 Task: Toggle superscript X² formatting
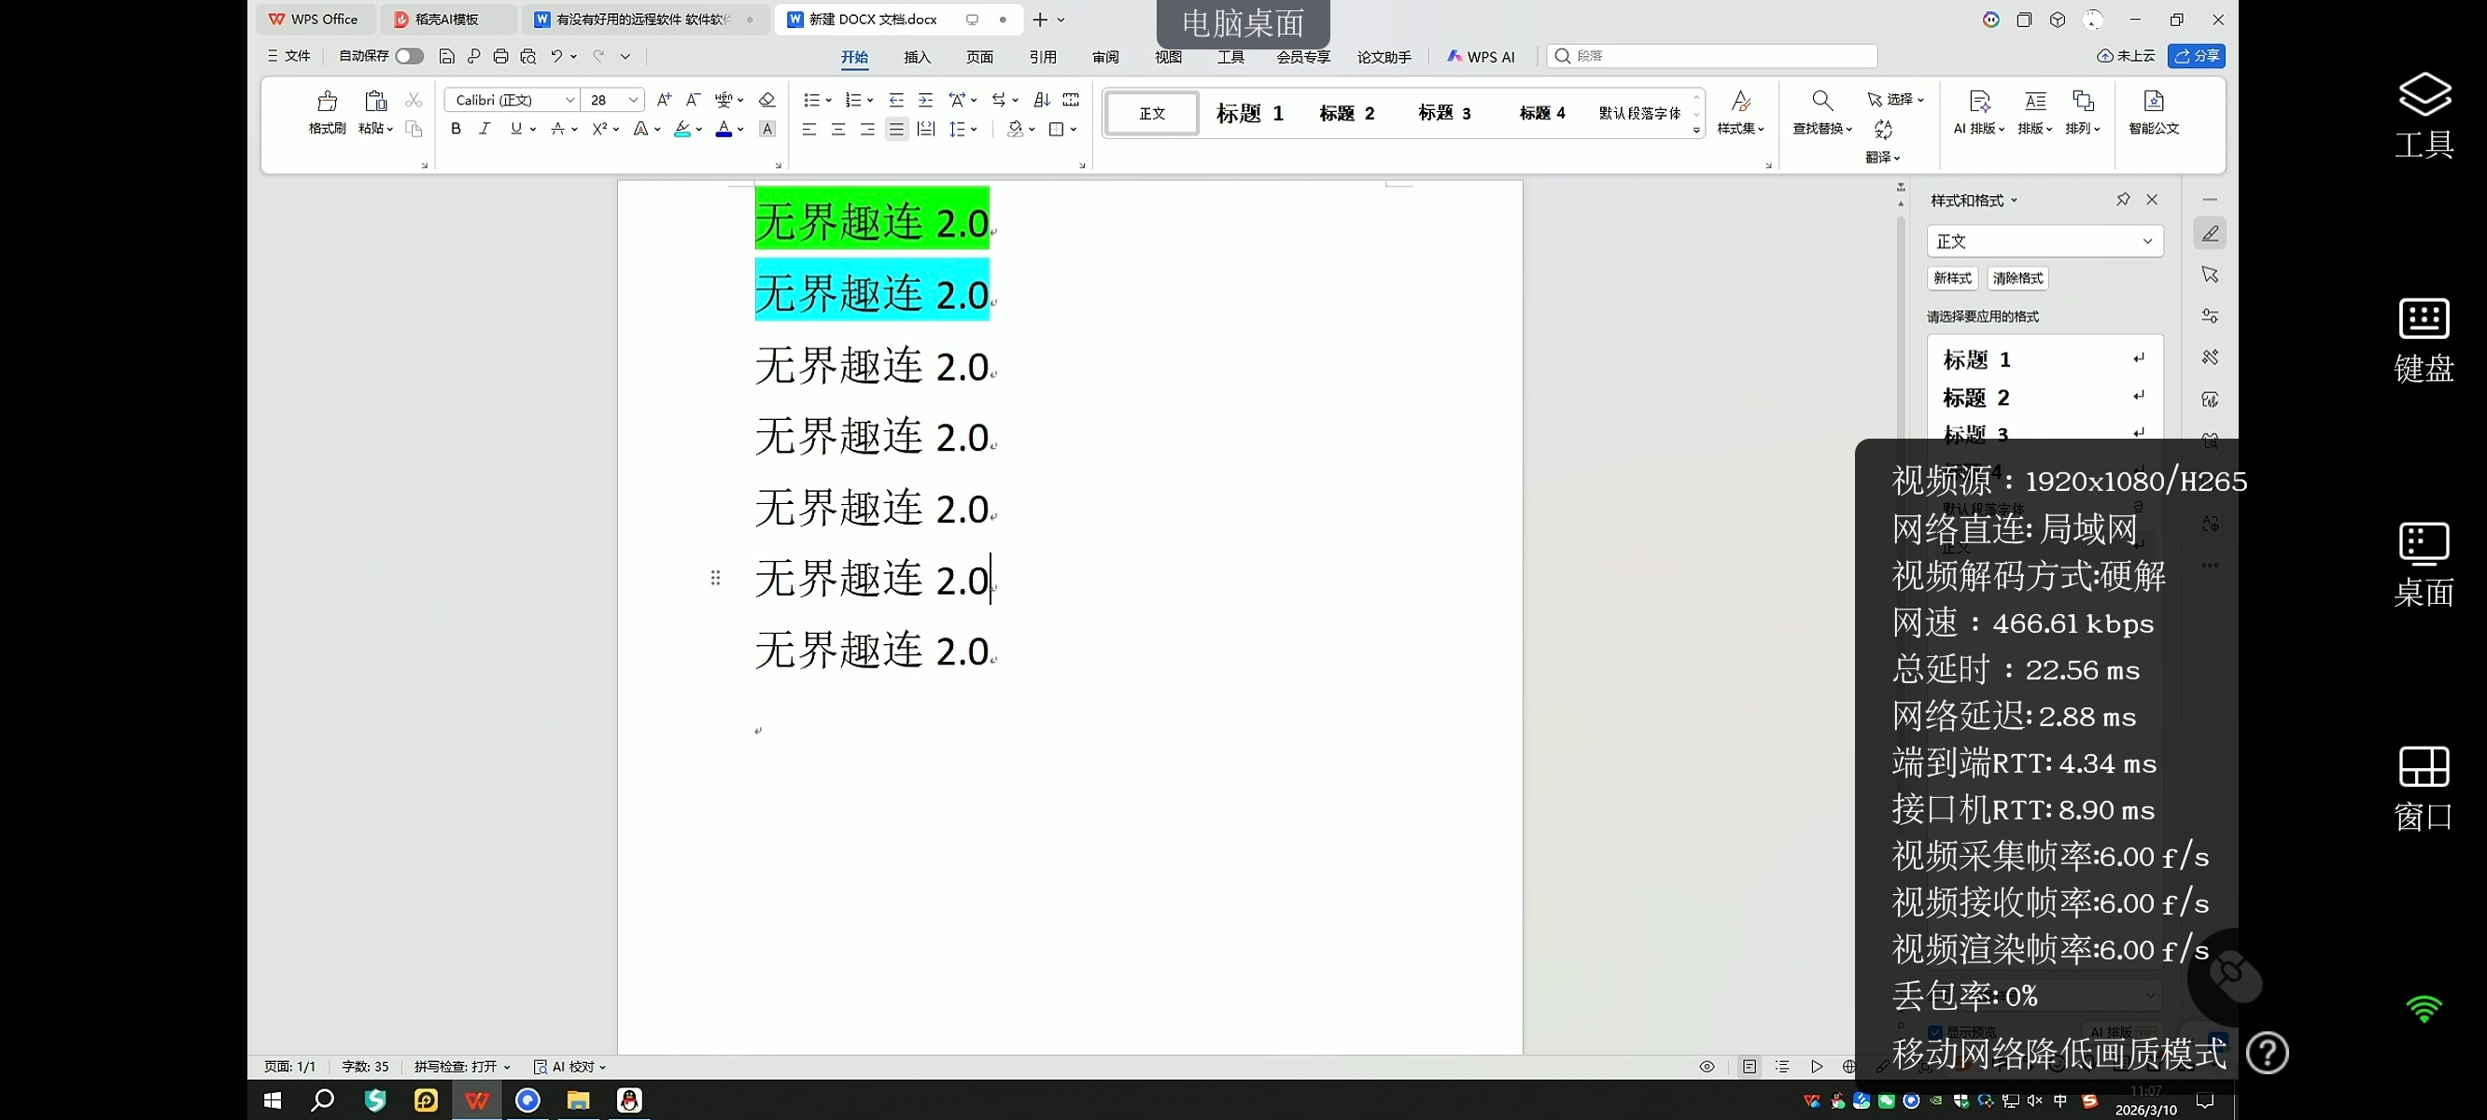599,129
